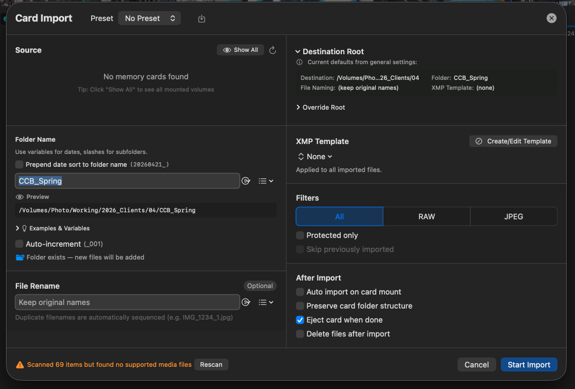Viewport: 575px width, 389px height.
Task: Click the Folder 'CCB_Spring' value in Destination Root
Action: tap(470, 78)
